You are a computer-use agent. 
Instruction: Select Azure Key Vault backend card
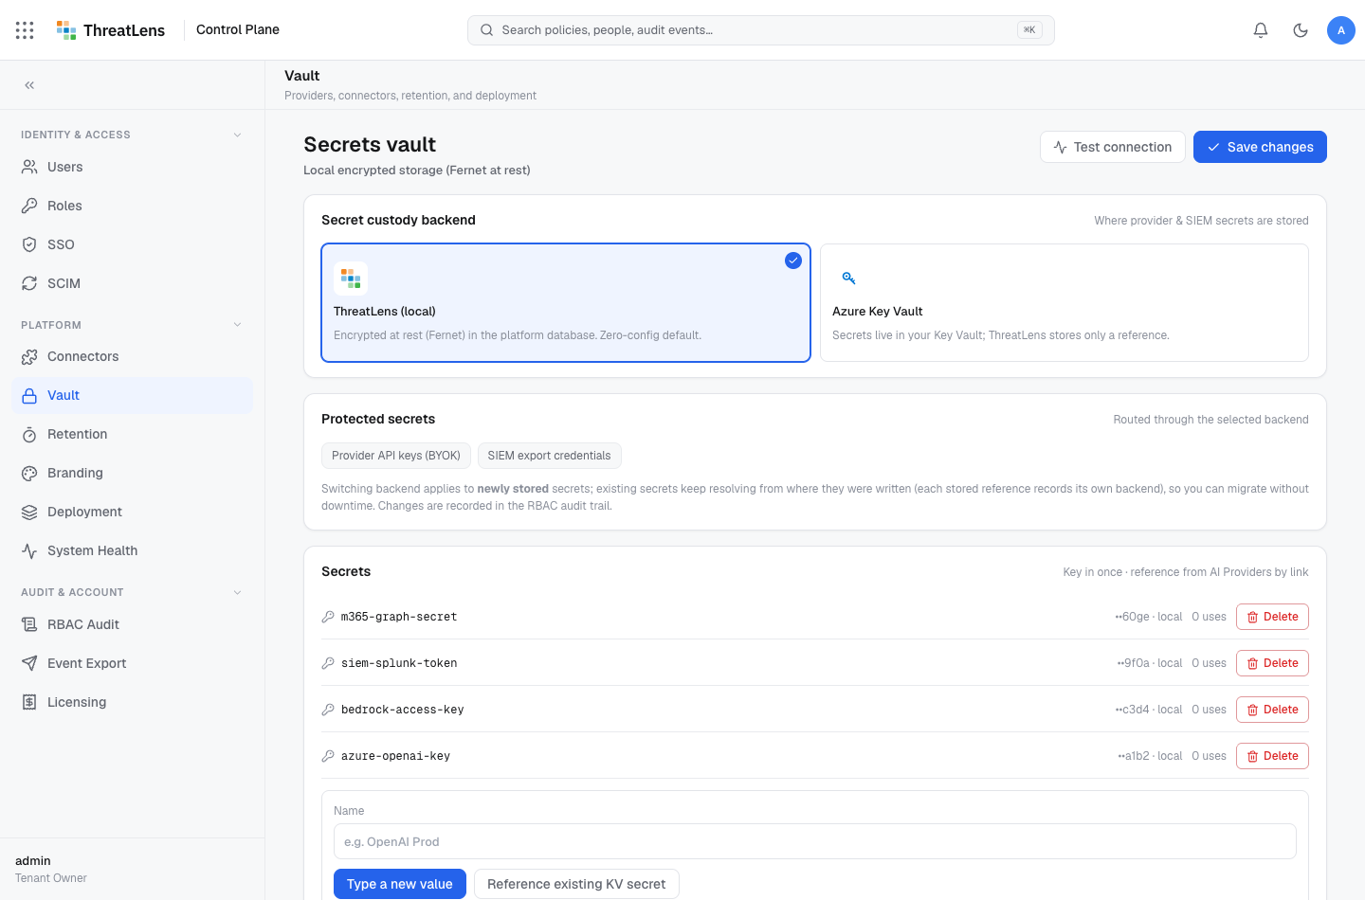point(1064,303)
